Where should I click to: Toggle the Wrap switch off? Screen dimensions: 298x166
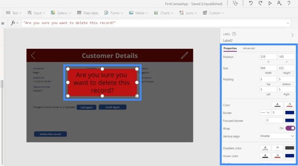pyautogui.click(x=290, y=128)
